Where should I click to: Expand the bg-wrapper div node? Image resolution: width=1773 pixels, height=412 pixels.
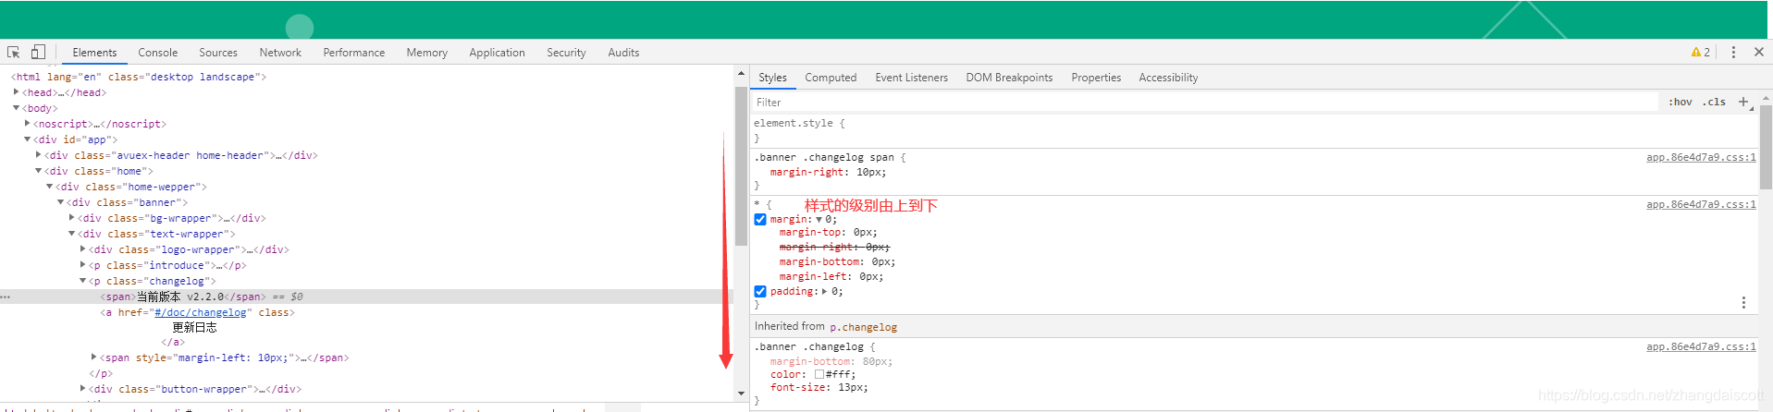click(x=72, y=218)
